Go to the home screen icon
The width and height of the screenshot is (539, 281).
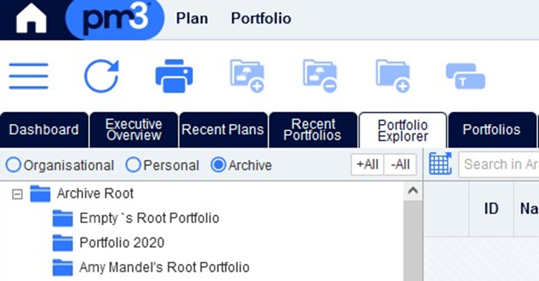31,19
